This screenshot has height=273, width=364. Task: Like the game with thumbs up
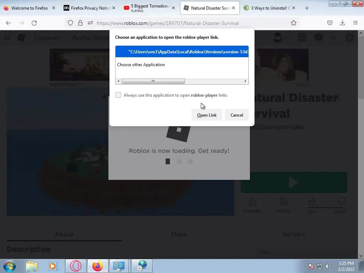pos(312,202)
